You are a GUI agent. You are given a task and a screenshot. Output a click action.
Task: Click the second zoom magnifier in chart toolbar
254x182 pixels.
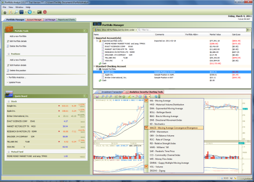tap(107, 97)
